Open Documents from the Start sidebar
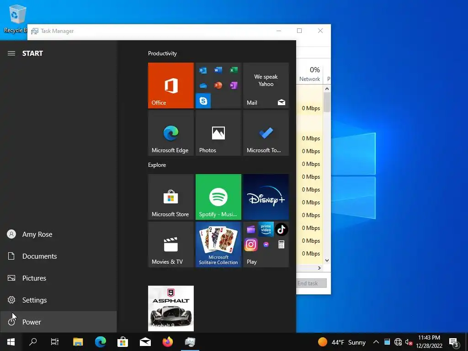The width and height of the screenshot is (468, 351). (x=58, y=256)
